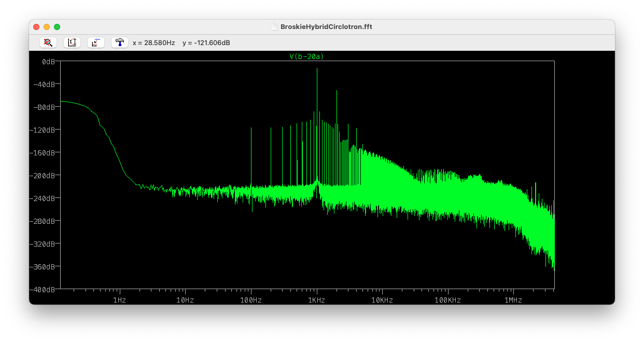Viewport: 644px width, 343px height.
Task: Click the -280dB vertical axis label
Action: (x=43, y=221)
